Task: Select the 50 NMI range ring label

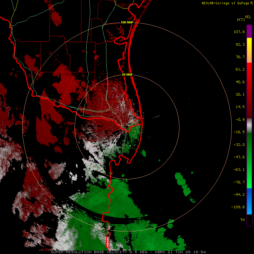Action: click(127, 75)
